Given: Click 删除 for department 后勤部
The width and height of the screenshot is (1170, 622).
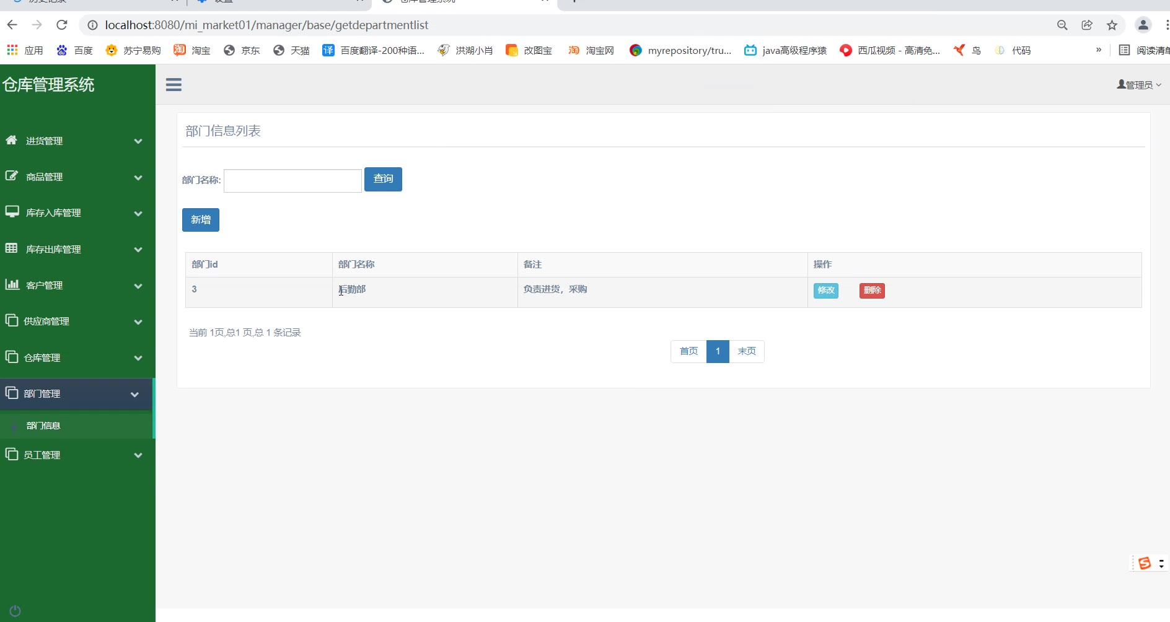Looking at the screenshot, I should (872, 291).
